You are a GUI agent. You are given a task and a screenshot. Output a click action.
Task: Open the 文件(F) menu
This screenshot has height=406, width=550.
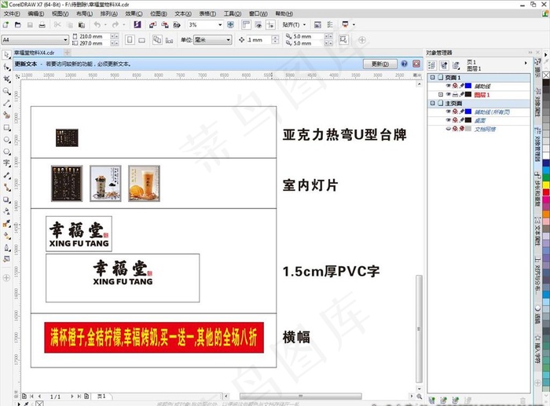click(x=12, y=13)
